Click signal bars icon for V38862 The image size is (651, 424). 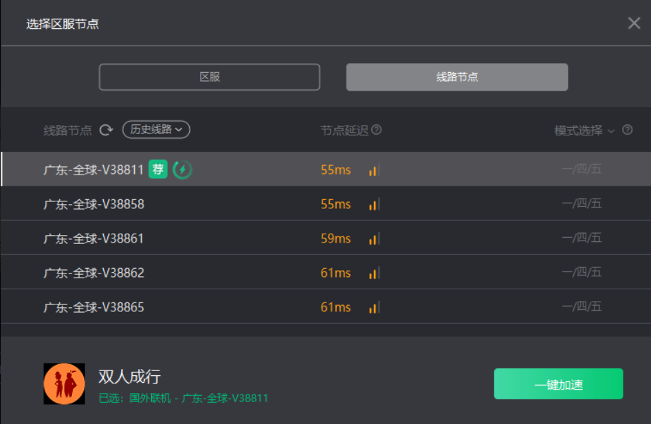(x=374, y=273)
